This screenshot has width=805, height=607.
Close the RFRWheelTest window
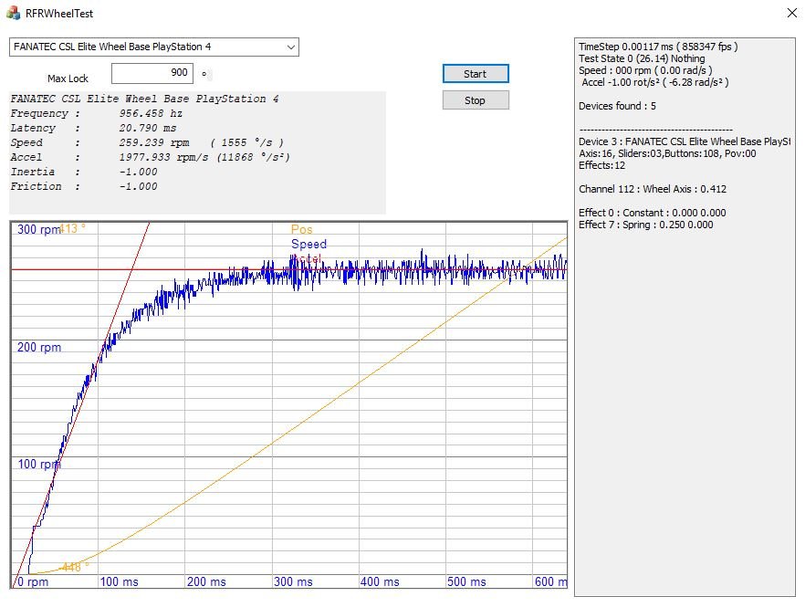point(790,13)
